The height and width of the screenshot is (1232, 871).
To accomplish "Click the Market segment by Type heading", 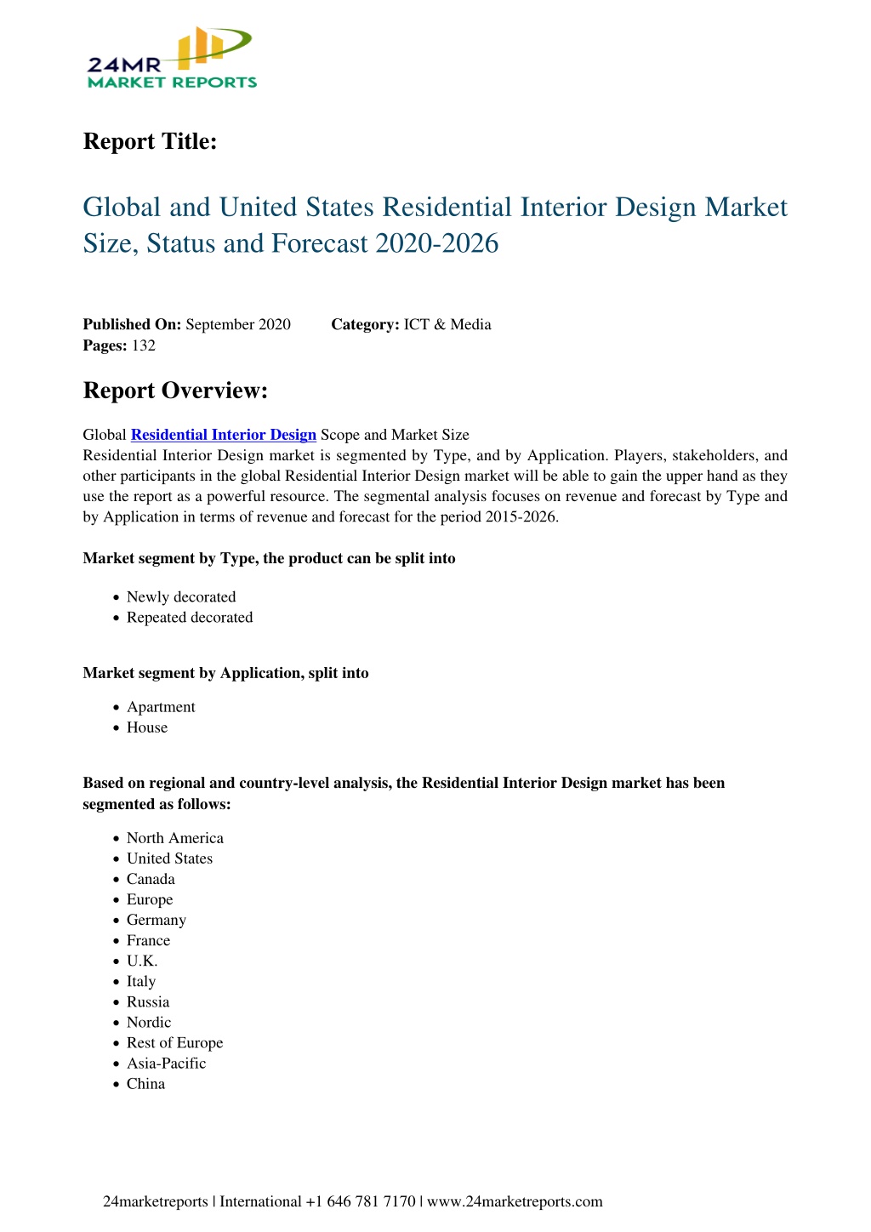I will click(269, 558).
